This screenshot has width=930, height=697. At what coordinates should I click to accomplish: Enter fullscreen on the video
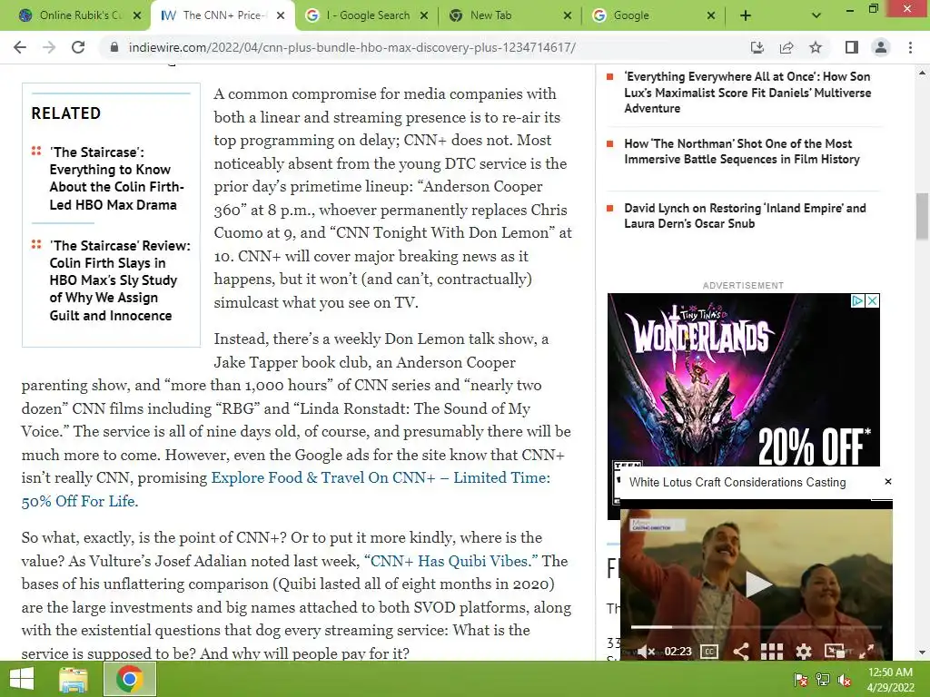pos(866,652)
